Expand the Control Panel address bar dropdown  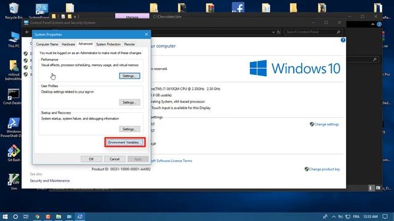273,32
